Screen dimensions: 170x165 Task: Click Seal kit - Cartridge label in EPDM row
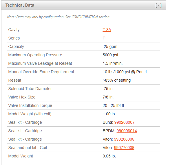[x=25, y=131]
